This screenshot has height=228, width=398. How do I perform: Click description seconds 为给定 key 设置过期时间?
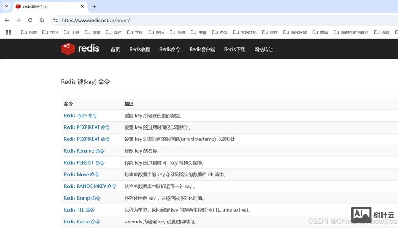(160, 222)
